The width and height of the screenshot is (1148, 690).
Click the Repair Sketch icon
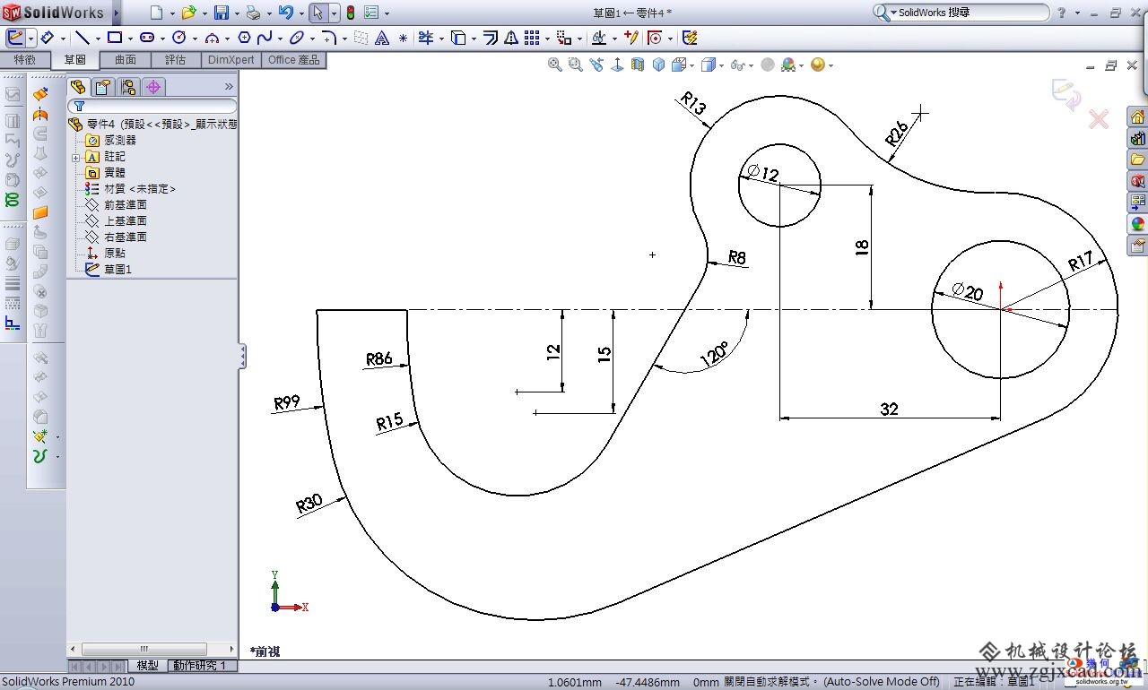pos(631,38)
